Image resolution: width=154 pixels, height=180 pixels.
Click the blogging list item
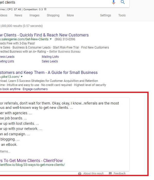(10, 139)
